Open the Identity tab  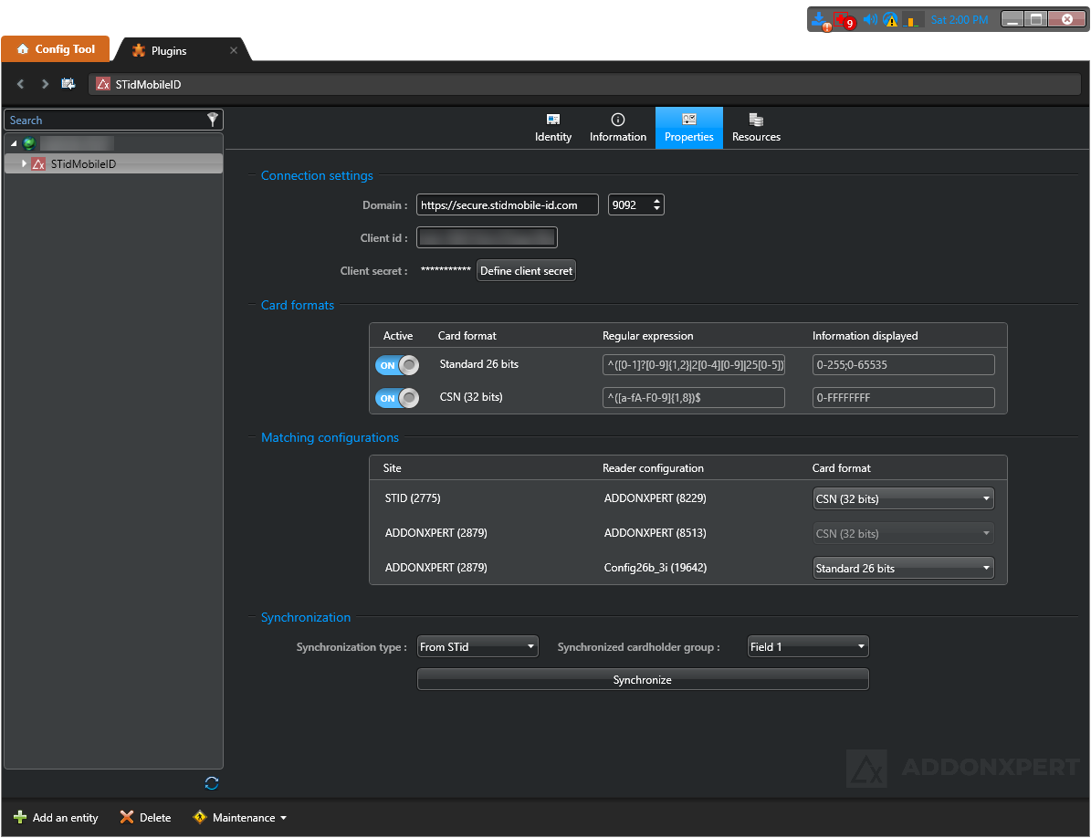(x=552, y=128)
